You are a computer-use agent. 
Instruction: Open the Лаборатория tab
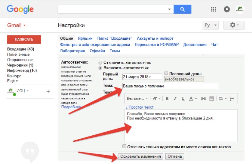pyautogui.click(x=72, y=51)
